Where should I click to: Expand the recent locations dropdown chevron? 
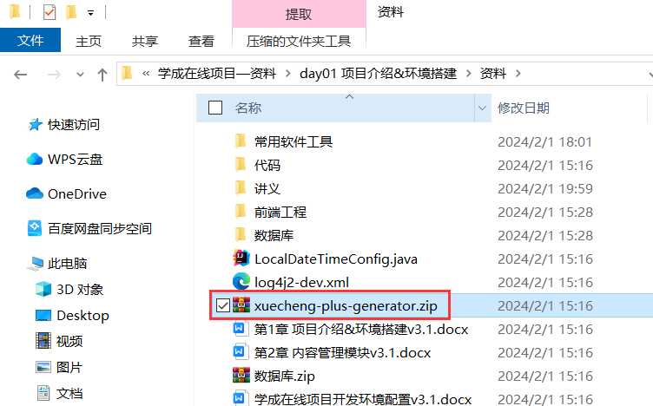coord(80,75)
